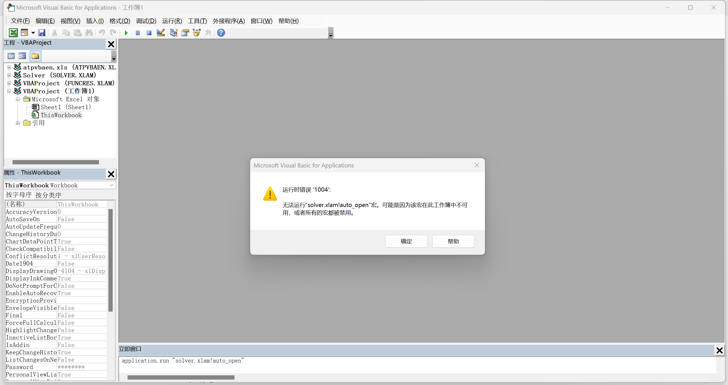Open the ThisWorkbook Workbook object dropdown

(112, 185)
